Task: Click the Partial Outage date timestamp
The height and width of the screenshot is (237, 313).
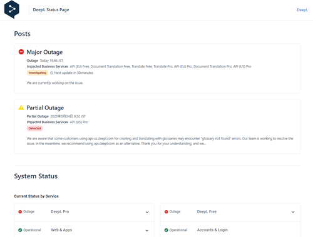Action: 68,116
